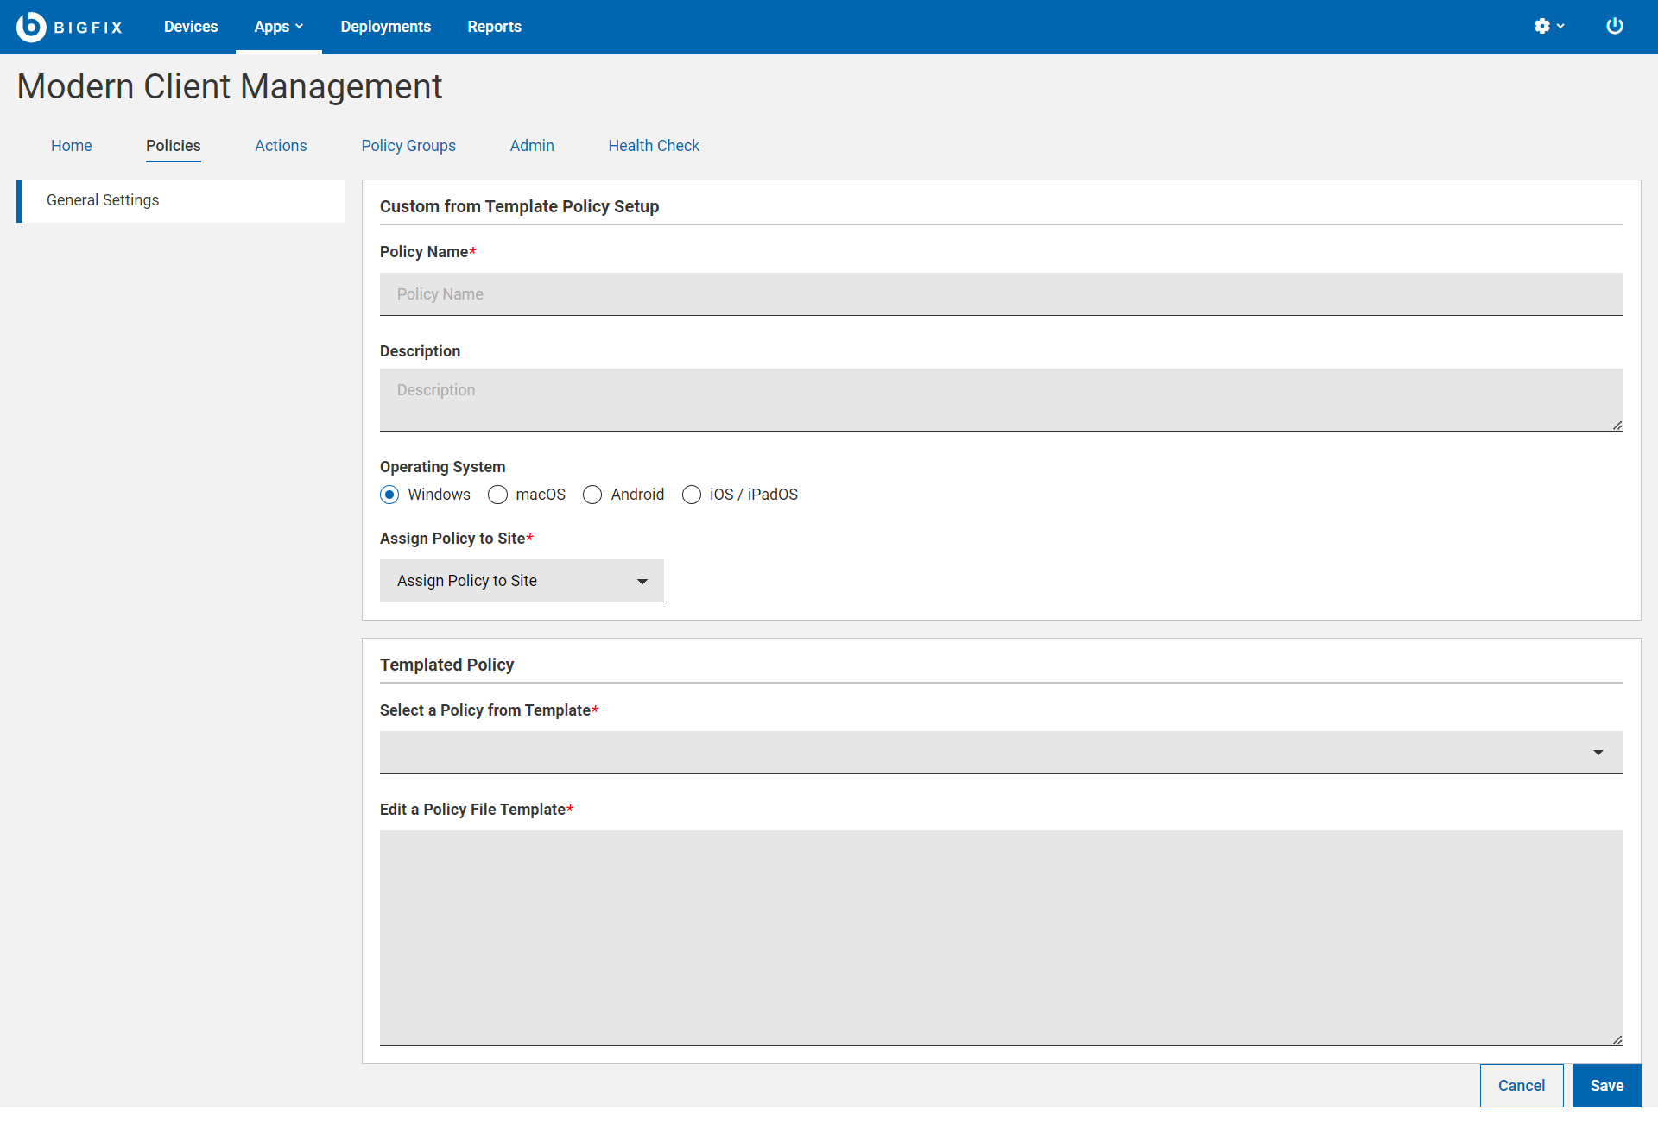Switch to Policy Groups tab
The height and width of the screenshot is (1129, 1658).
(408, 146)
